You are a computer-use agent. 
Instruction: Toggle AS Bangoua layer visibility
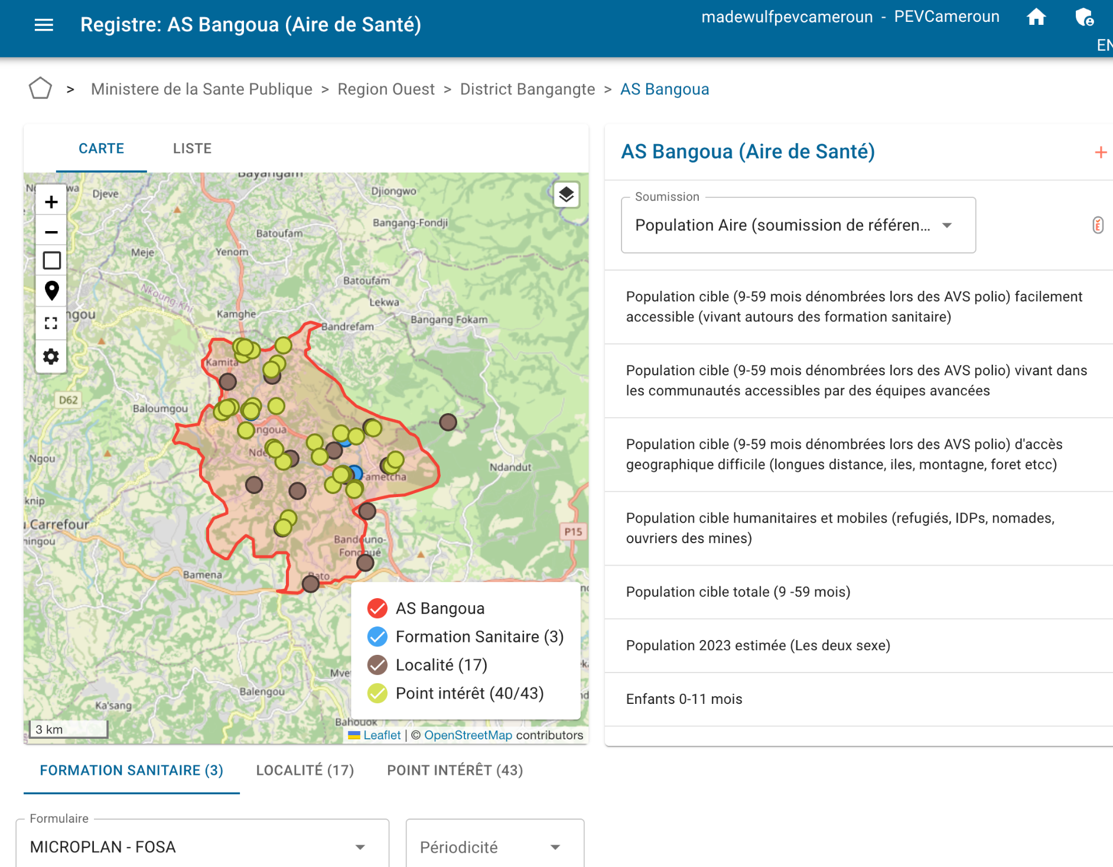point(377,608)
